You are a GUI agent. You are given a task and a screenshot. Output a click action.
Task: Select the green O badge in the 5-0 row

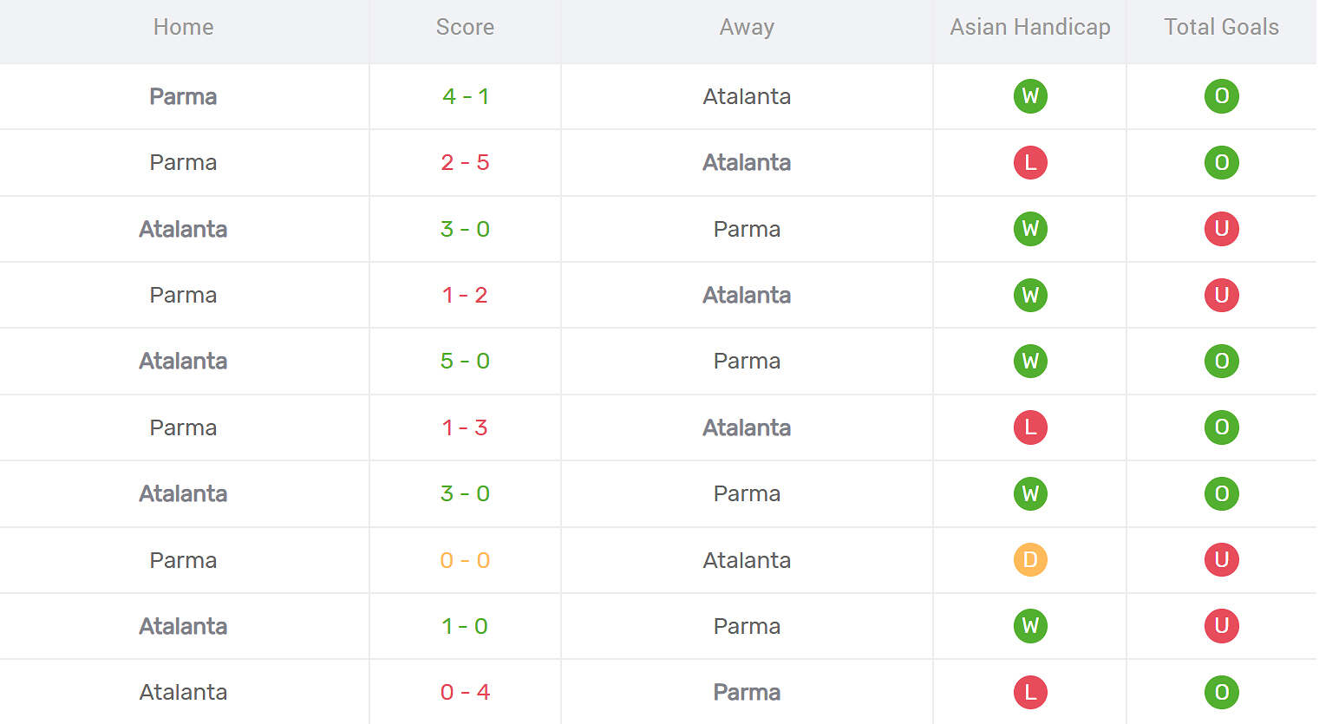pyautogui.click(x=1221, y=361)
